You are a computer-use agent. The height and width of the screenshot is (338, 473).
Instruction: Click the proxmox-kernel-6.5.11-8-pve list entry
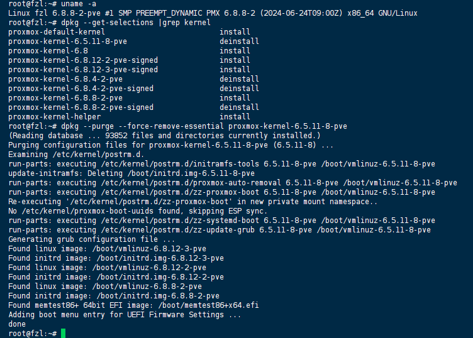coord(67,41)
